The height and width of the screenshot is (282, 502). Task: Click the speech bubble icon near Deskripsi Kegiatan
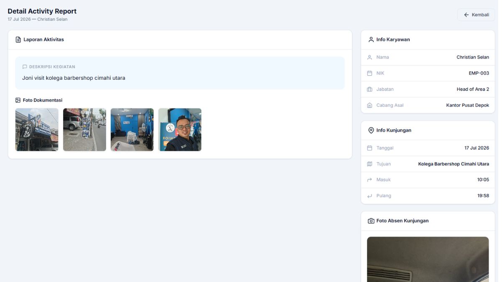coord(25,67)
